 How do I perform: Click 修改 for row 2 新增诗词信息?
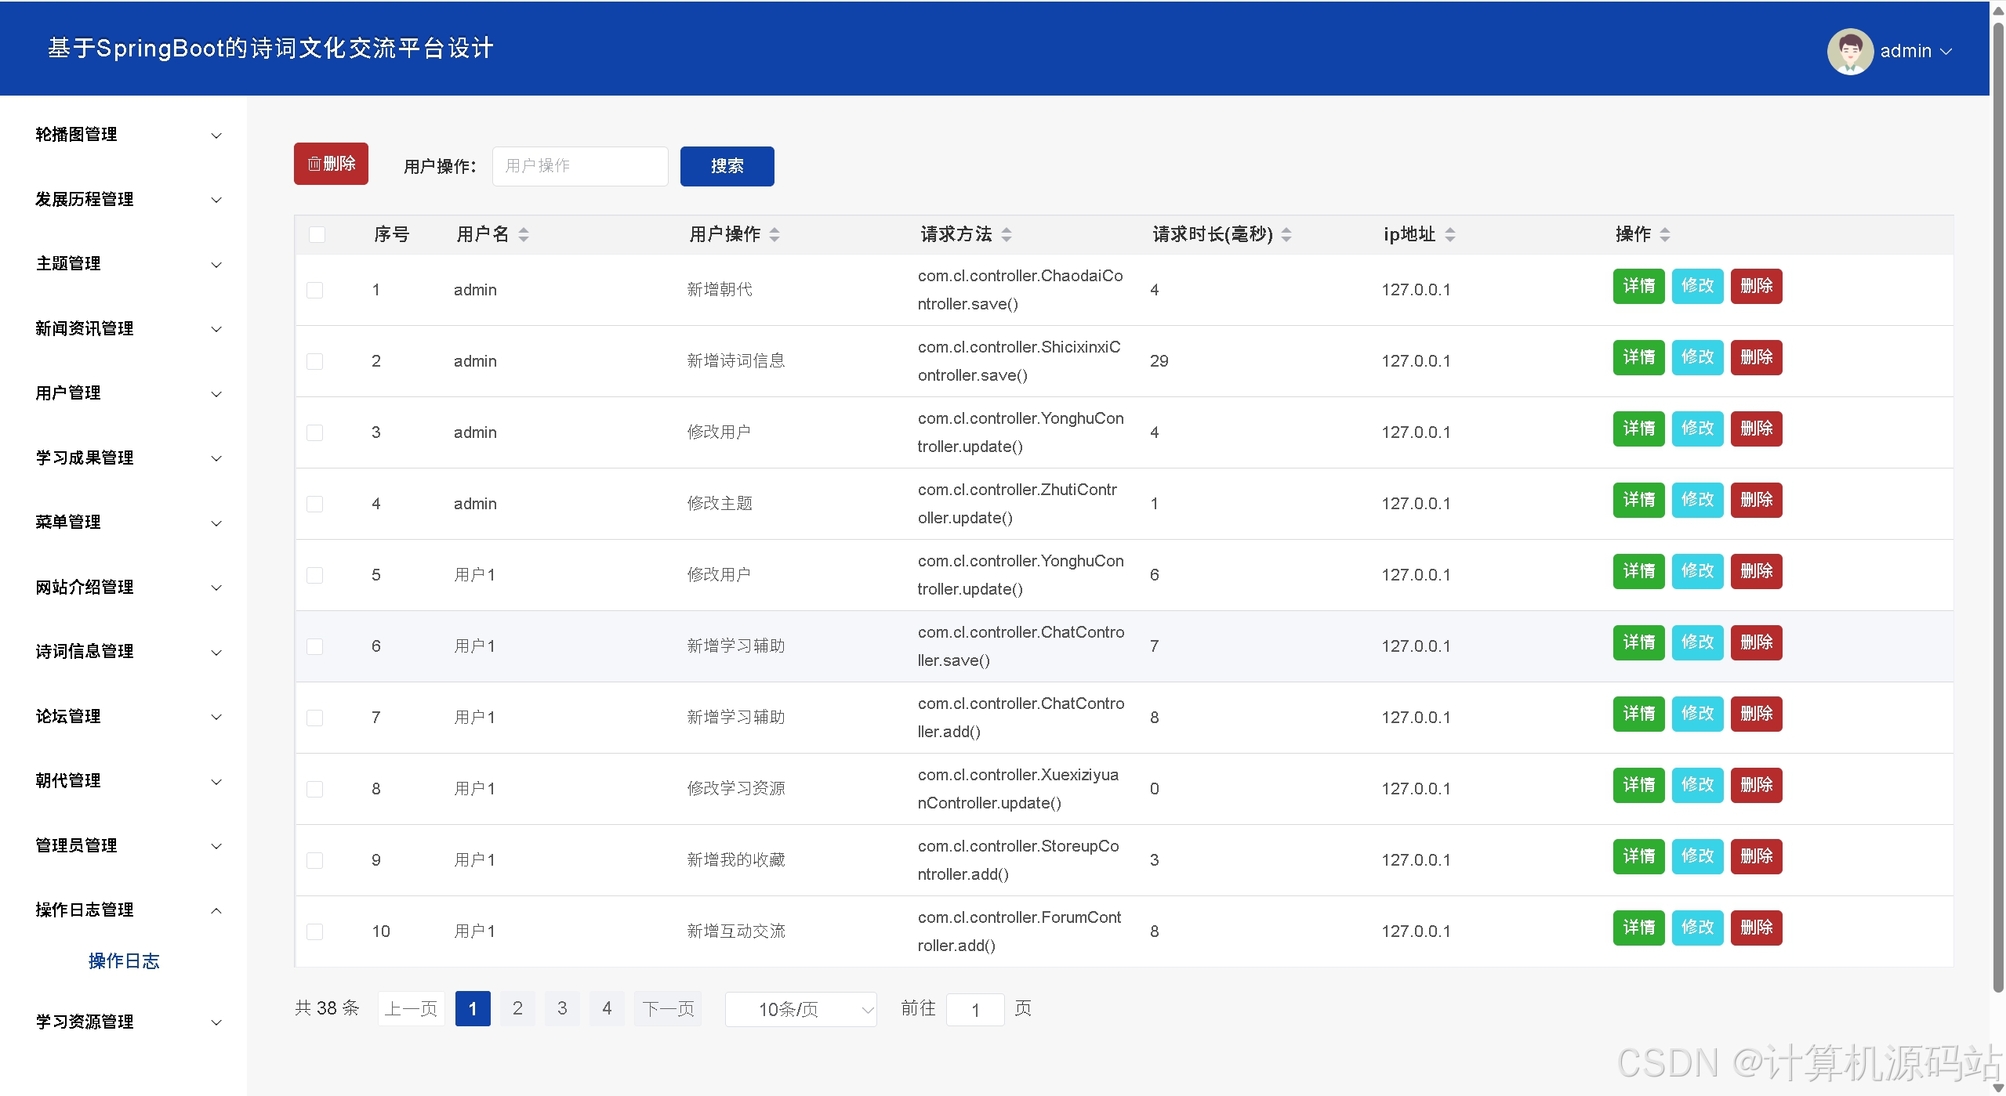coord(1697,357)
